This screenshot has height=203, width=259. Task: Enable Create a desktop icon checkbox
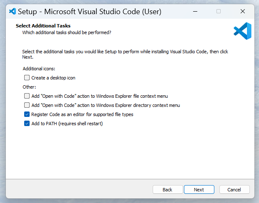coord(27,78)
